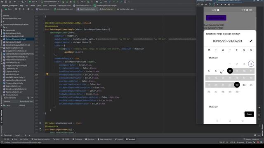Viewport: 264px width, 148px height.
Task: Click AndroidManifest.xml in the project tree
Action: click(12, 18)
